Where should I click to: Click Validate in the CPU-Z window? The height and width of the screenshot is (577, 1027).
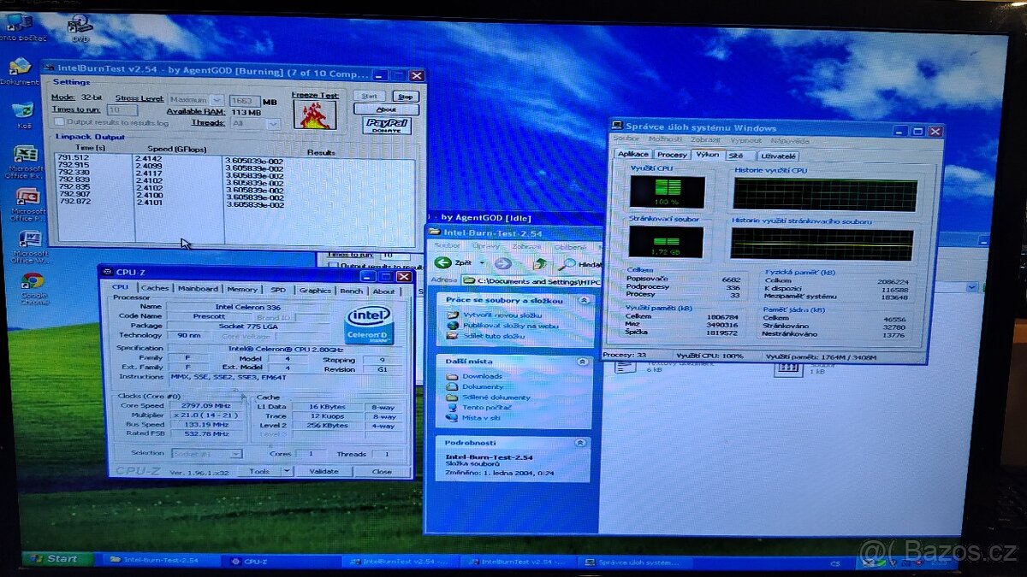324,471
